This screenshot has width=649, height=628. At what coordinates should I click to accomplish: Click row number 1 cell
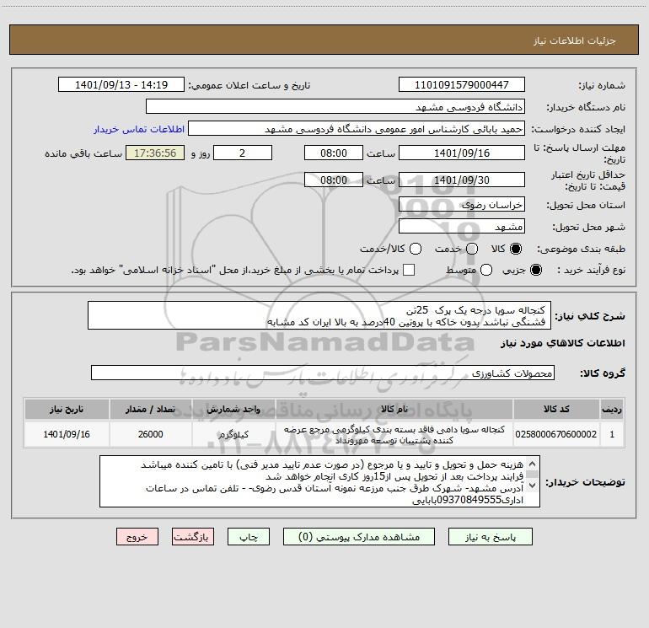click(x=612, y=434)
